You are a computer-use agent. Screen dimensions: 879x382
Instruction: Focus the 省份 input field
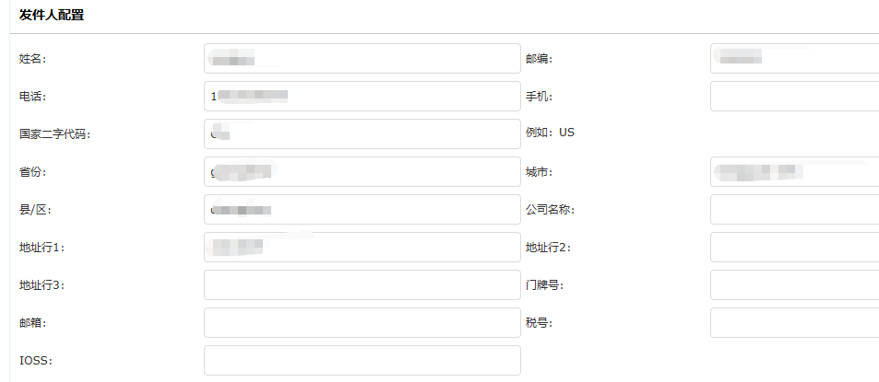click(362, 172)
